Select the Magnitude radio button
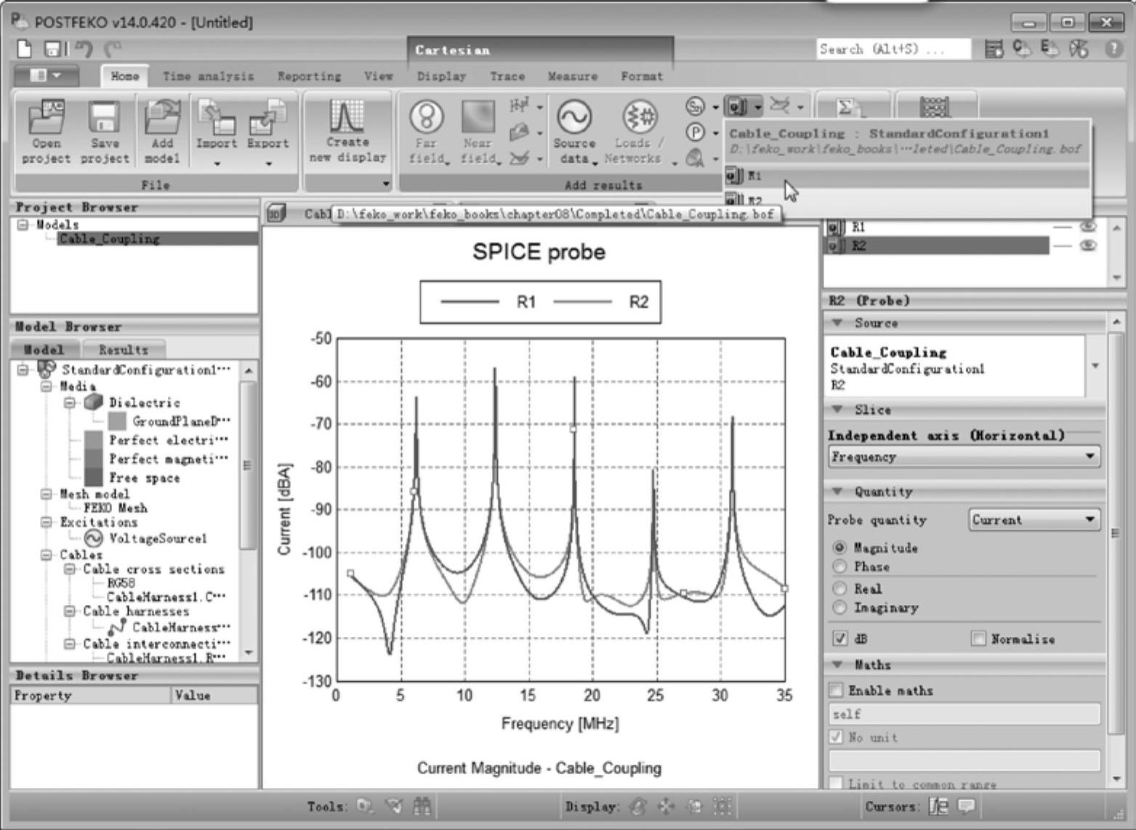Image resolution: width=1136 pixels, height=830 pixels. [x=839, y=548]
